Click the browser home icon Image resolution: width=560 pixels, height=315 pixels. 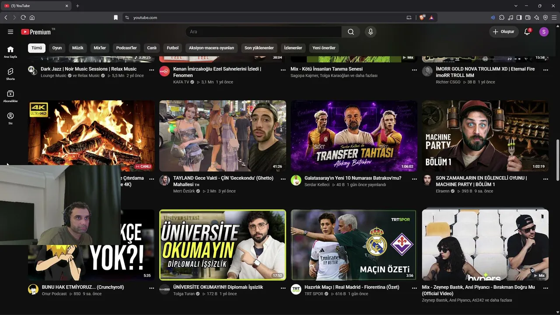pyautogui.click(x=32, y=17)
